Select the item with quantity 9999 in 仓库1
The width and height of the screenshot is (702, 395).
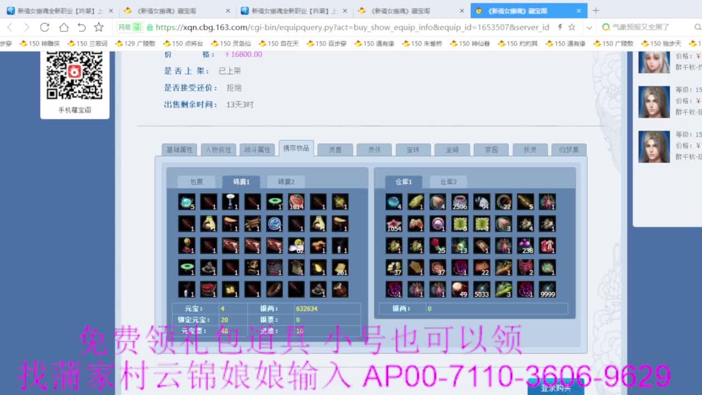click(547, 289)
